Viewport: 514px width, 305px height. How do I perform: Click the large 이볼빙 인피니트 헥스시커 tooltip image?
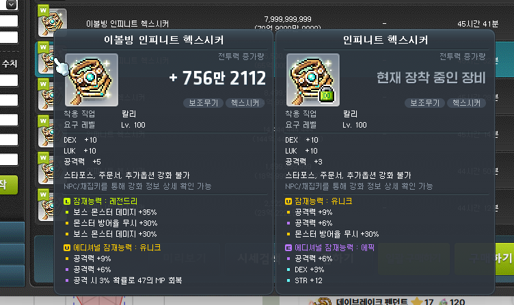click(92, 80)
